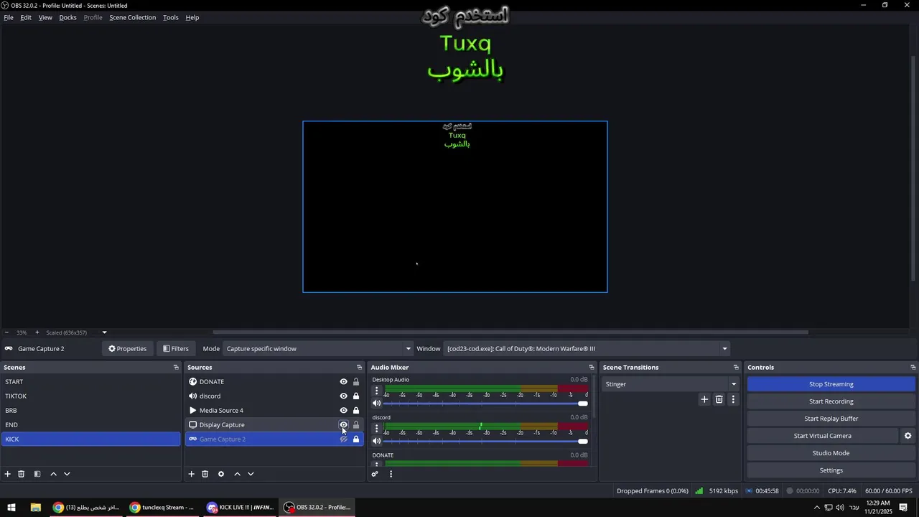Open the Stinger transition dropdown
919x517 pixels.
coord(671,384)
